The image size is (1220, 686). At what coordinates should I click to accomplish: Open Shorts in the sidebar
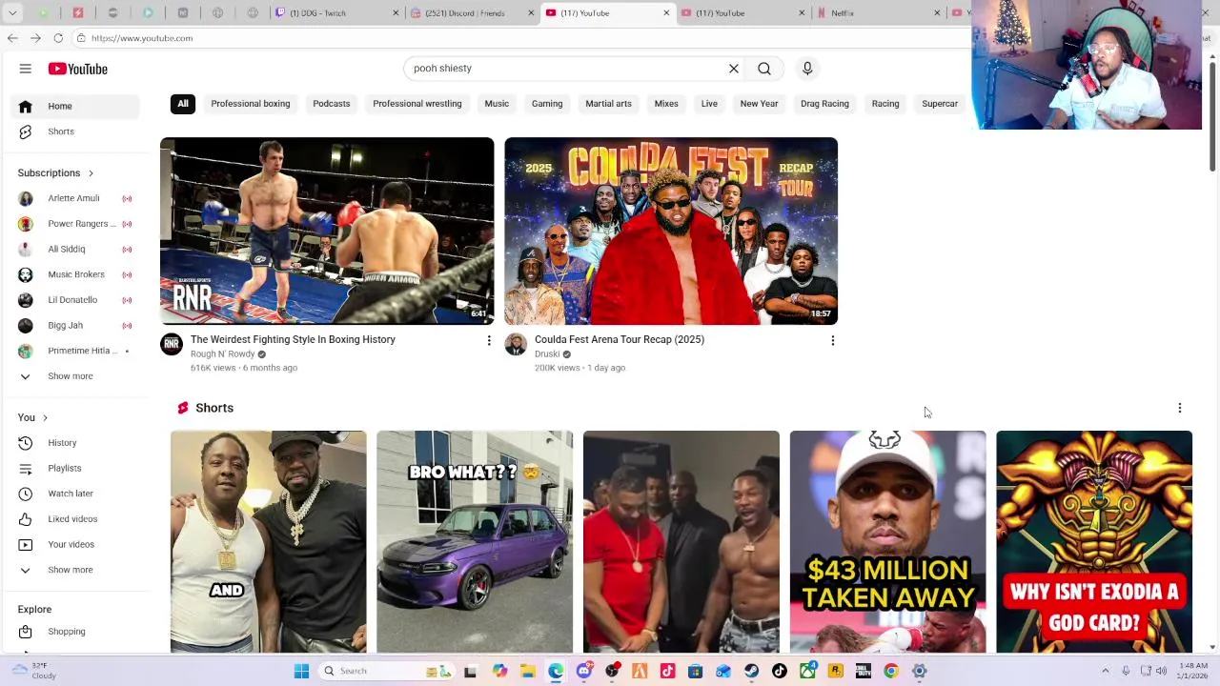pos(74,131)
